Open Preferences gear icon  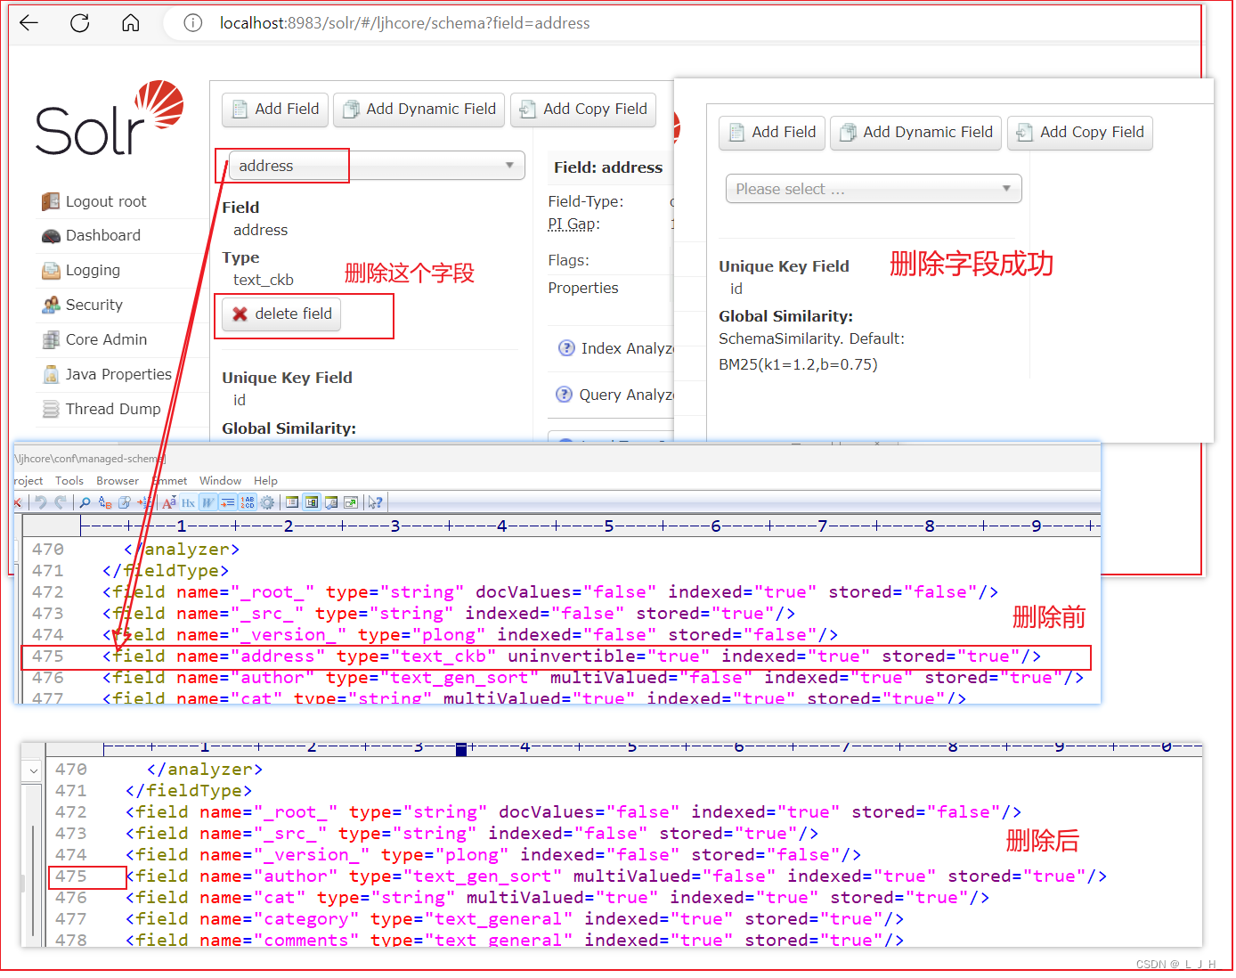click(x=267, y=502)
